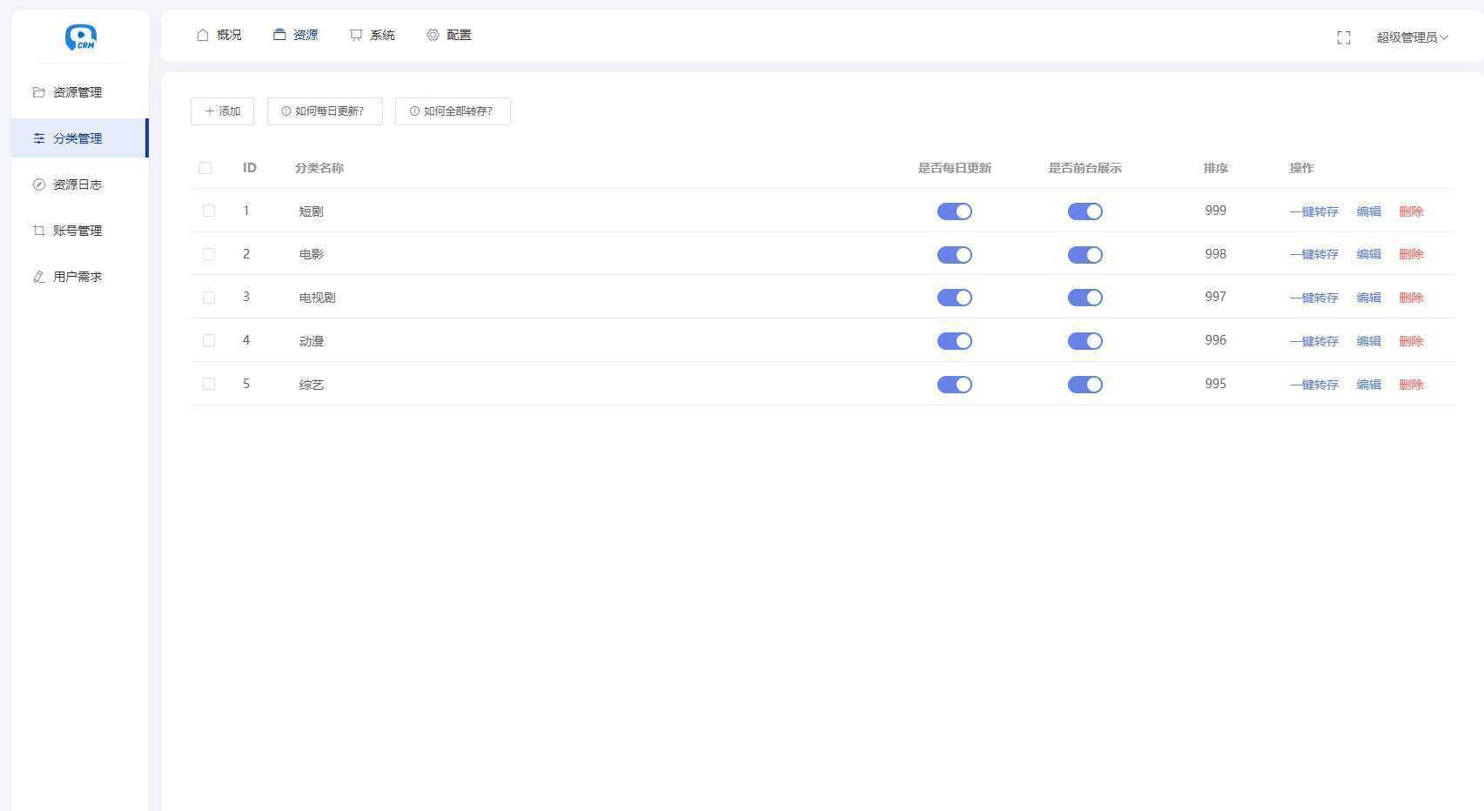The height and width of the screenshot is (811, 1484).
Task: Click the CRM logo icon
Action: 81,37
